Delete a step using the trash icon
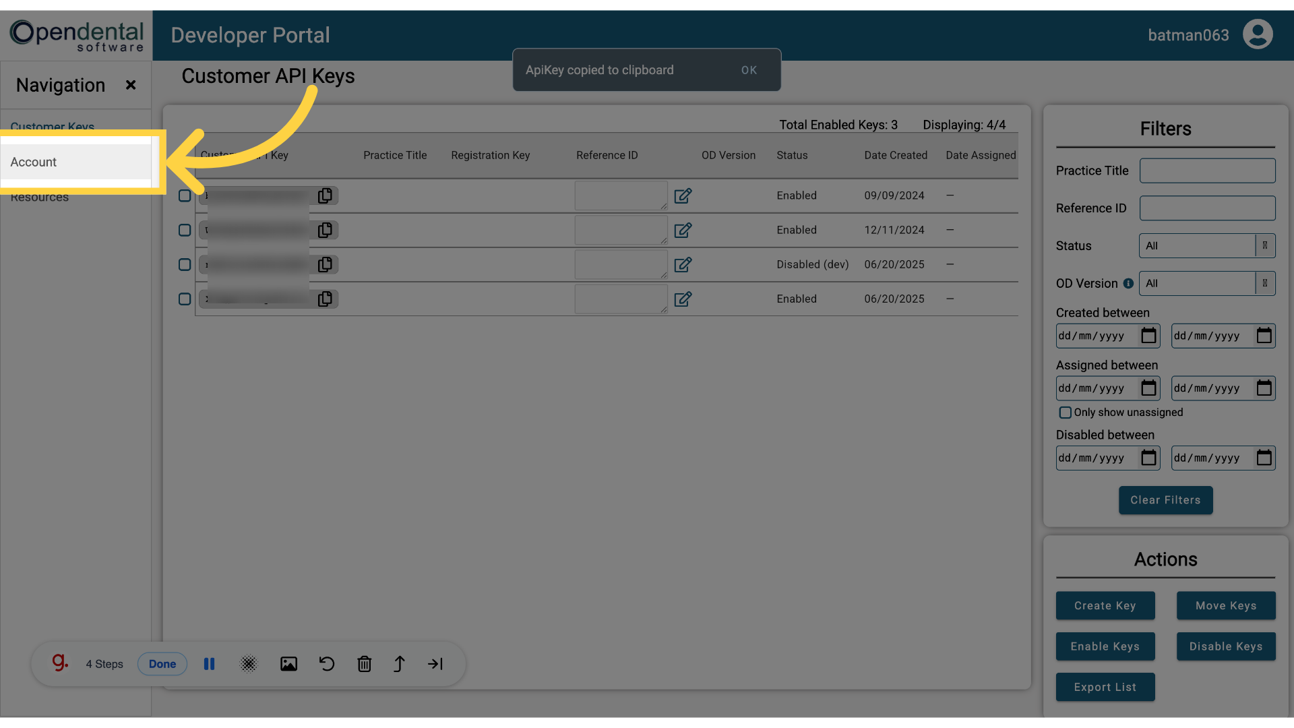This screenshot has height=728, width=1294. [365, 664]
